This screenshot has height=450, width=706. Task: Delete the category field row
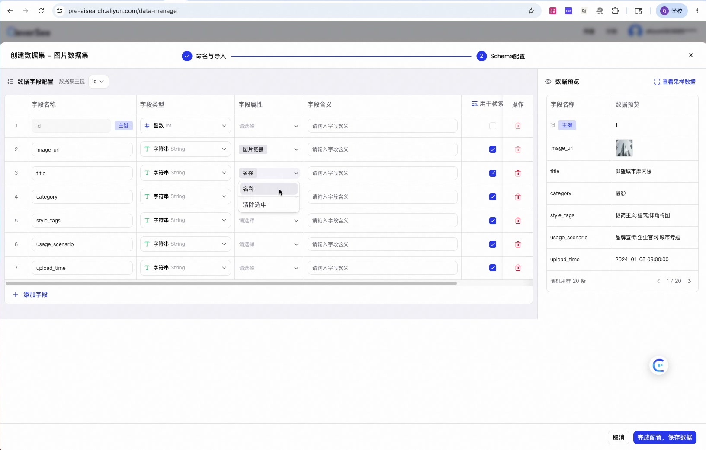coord(517,197)
